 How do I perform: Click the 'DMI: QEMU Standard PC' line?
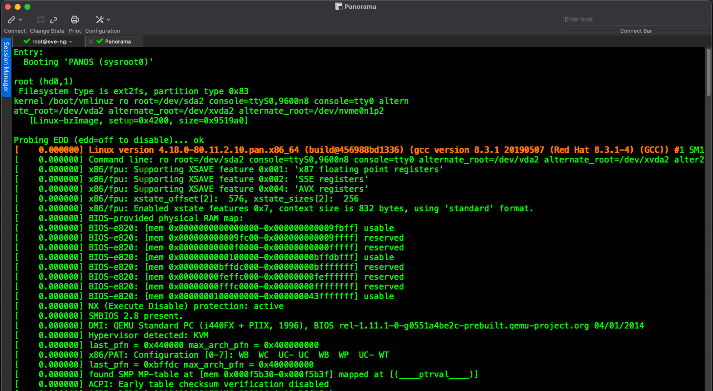[x=329, y=326]
